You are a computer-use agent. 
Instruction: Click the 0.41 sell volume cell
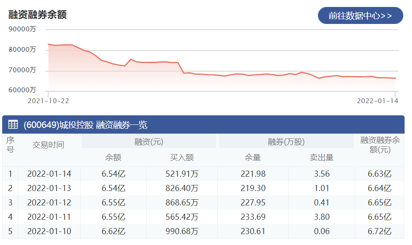point(321,203)
